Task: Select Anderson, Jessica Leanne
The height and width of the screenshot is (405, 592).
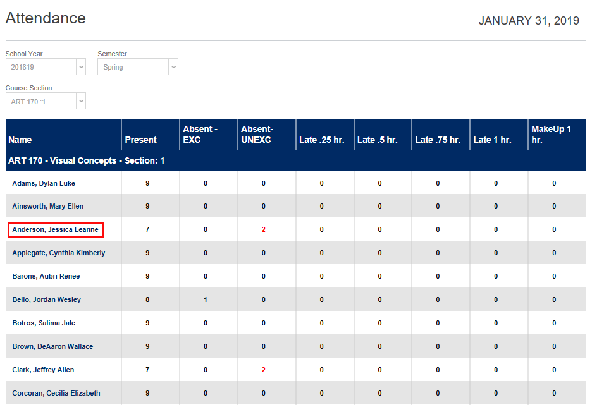Action: (55, 229)
